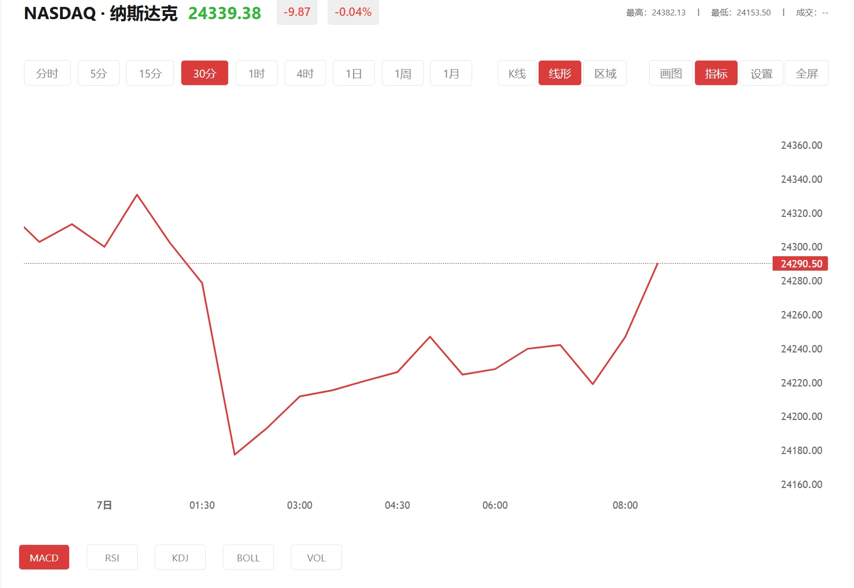The height and width of the screenshot is (588, 854).
Task: Switch to the 15分 interval
Action: click(x=149, y=73)
